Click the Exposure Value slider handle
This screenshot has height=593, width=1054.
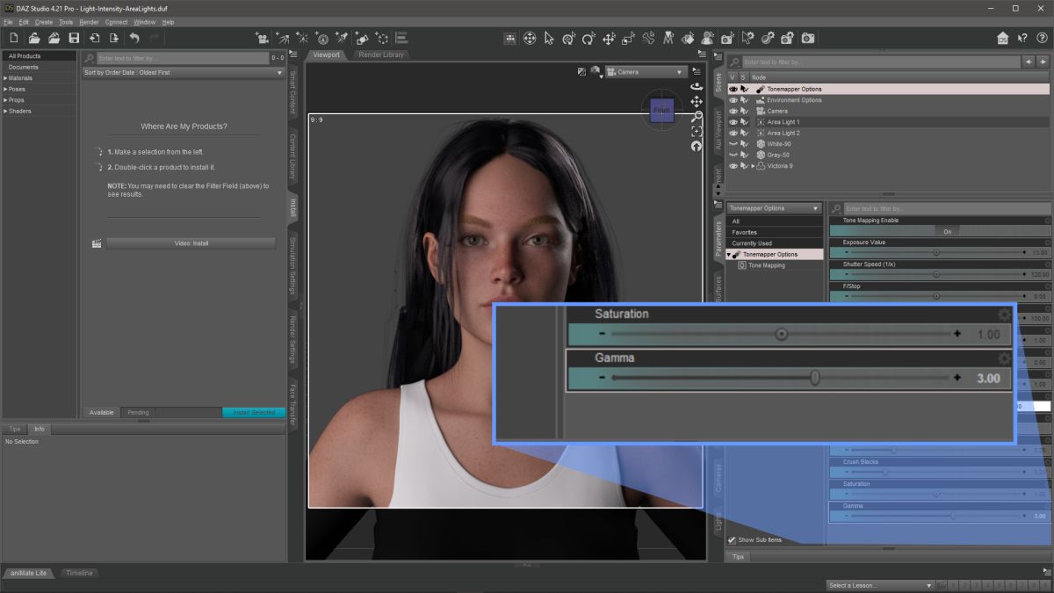pyautogui.click(x=936, y=252)
